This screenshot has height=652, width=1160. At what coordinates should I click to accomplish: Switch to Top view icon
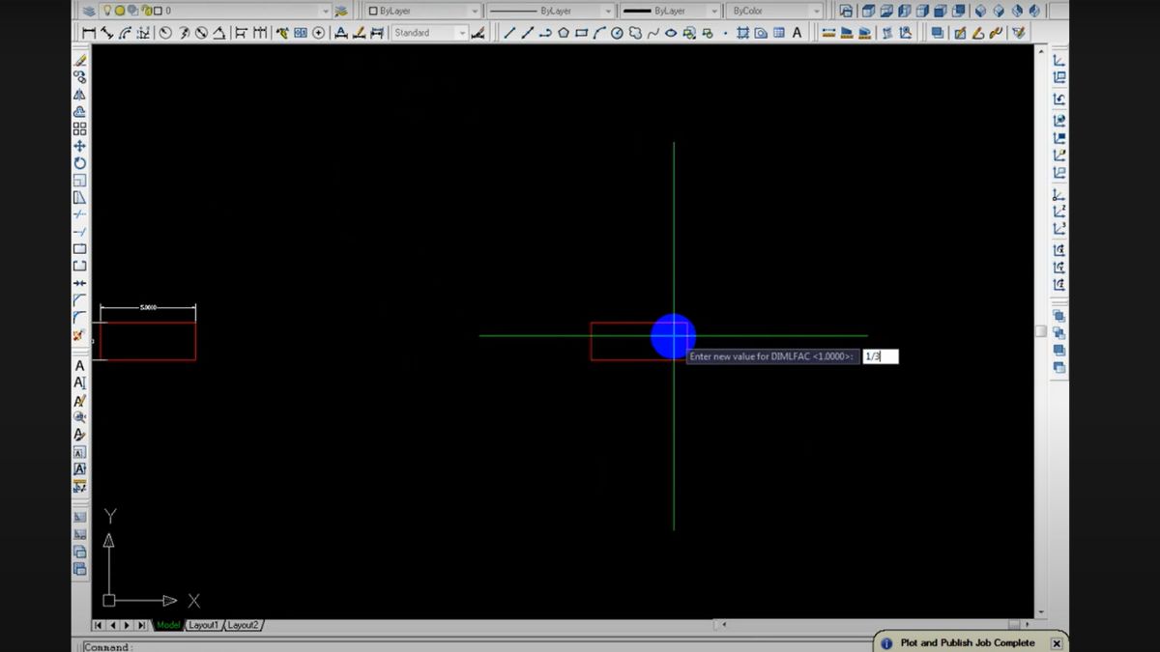pos(868,11)
